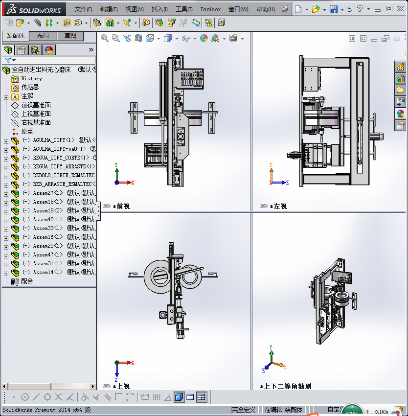
Task: Click the View Settings monitor icon
Action: pos(233,39)
